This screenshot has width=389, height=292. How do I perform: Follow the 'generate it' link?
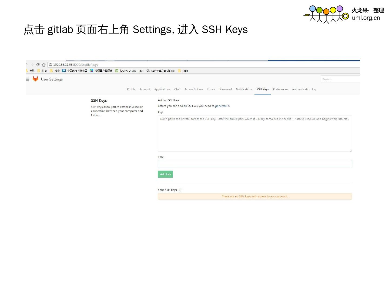click(x=222, y=106)
